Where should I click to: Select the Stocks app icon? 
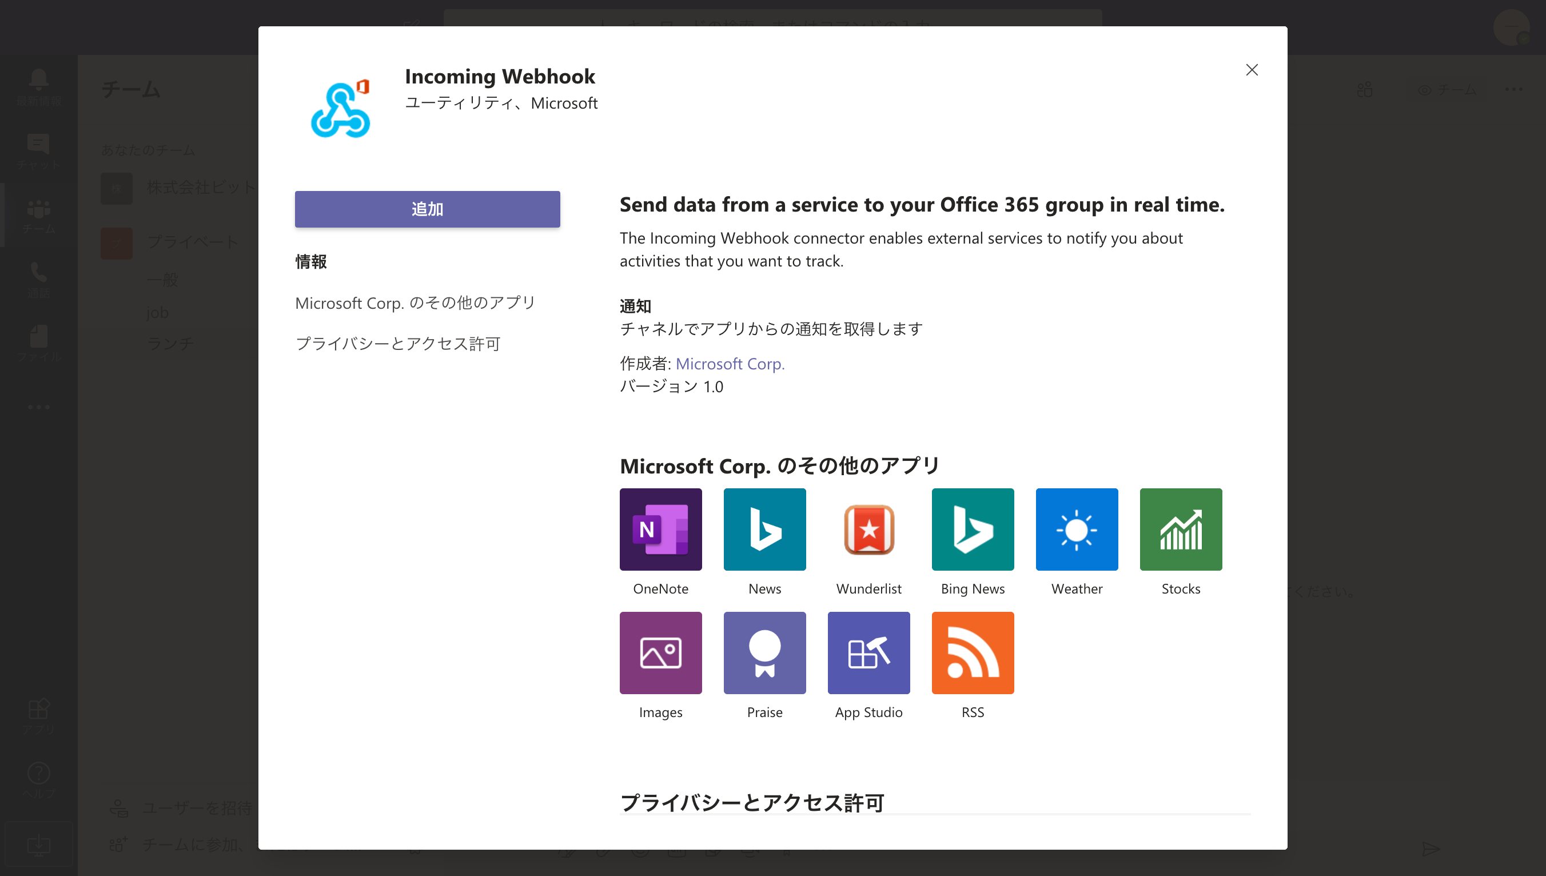tap(1180, 529)
